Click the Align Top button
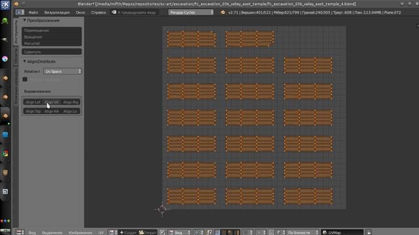This screenshot has width=419, height=235. point(33,112)
